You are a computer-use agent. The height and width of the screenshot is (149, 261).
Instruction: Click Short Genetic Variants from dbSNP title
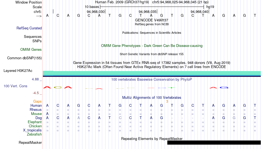tap(152, 54)
